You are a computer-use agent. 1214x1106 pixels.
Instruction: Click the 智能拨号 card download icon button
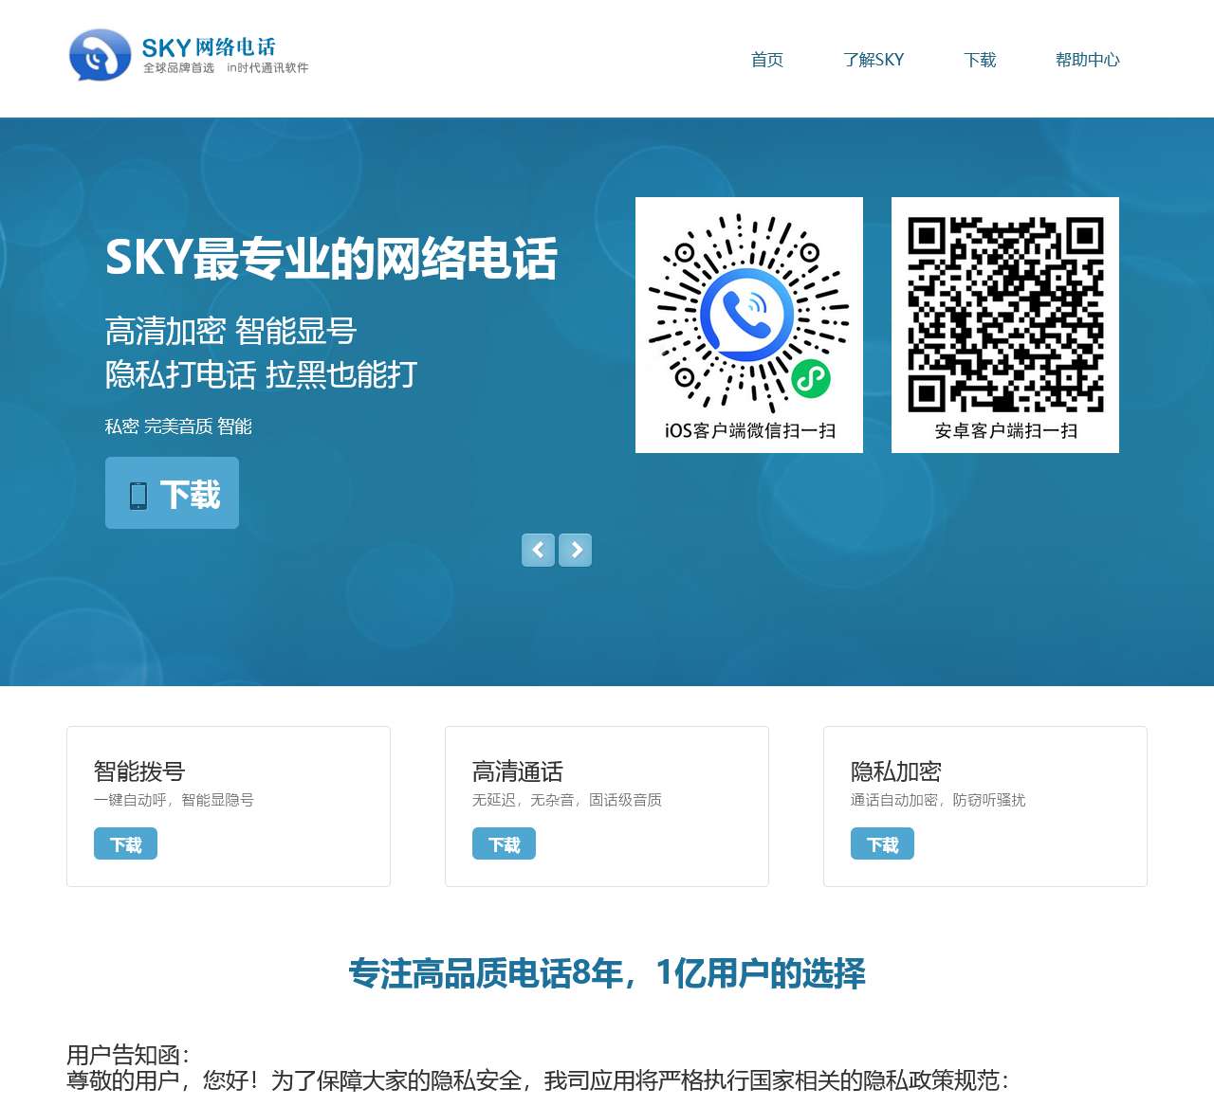pos(124,843)
